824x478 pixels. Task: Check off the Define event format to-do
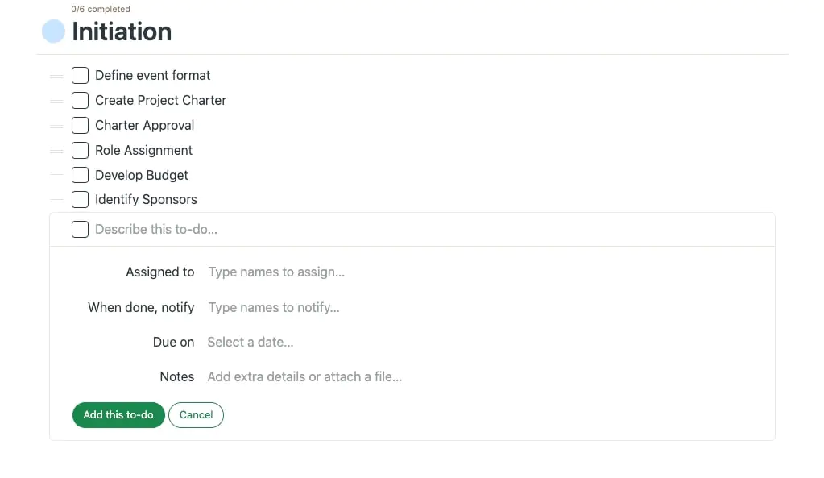(80, 75)
